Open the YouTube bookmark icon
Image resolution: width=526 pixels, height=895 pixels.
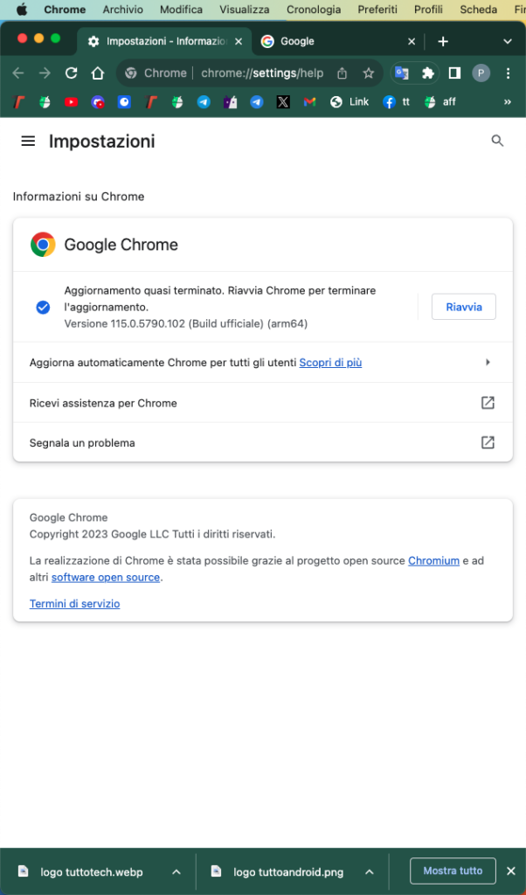[72, 102]
